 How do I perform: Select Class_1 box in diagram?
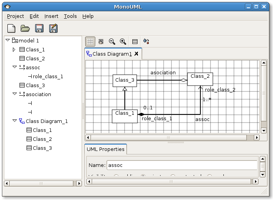(125, 116)
